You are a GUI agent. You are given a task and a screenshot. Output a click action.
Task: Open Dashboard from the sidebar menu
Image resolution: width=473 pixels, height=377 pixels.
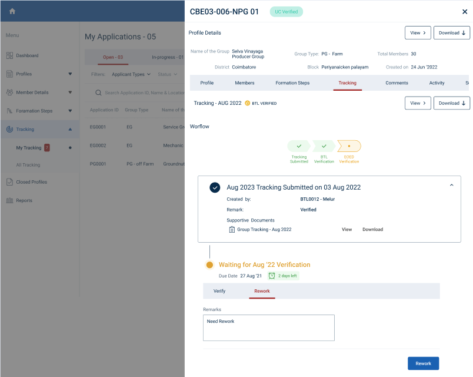point(27,55)
